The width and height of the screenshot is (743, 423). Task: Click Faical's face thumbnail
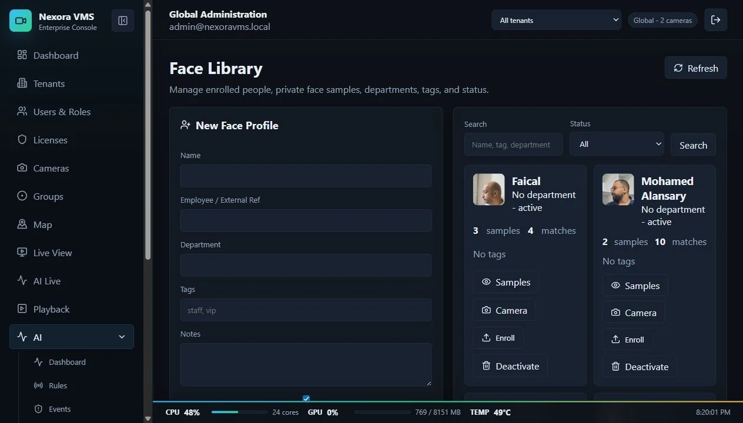point(489,189)
